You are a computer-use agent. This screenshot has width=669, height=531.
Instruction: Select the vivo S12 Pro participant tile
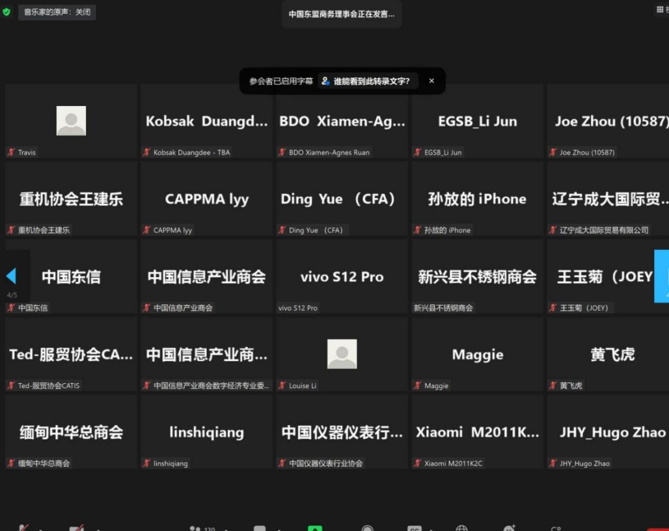[342, 277]
